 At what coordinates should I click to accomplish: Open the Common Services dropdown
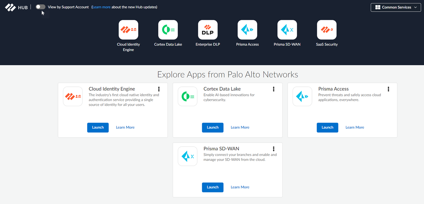396,7
